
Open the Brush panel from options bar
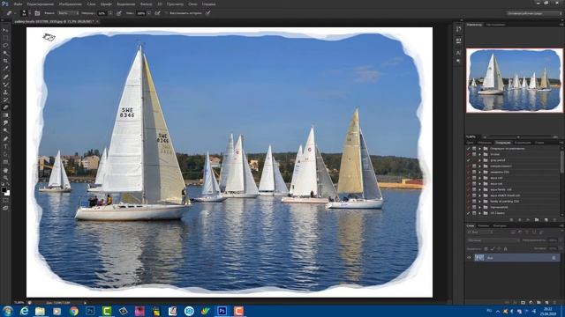pos(37,13)
